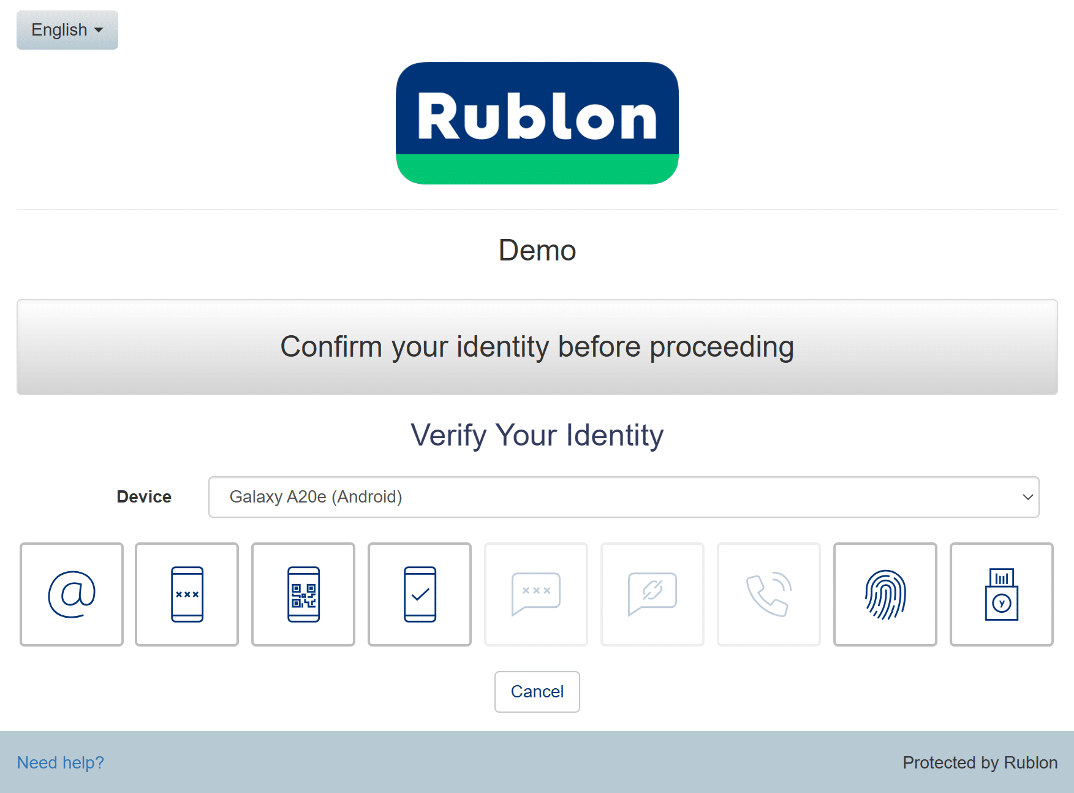Click the Confirm your identity banner

(537, 347)
